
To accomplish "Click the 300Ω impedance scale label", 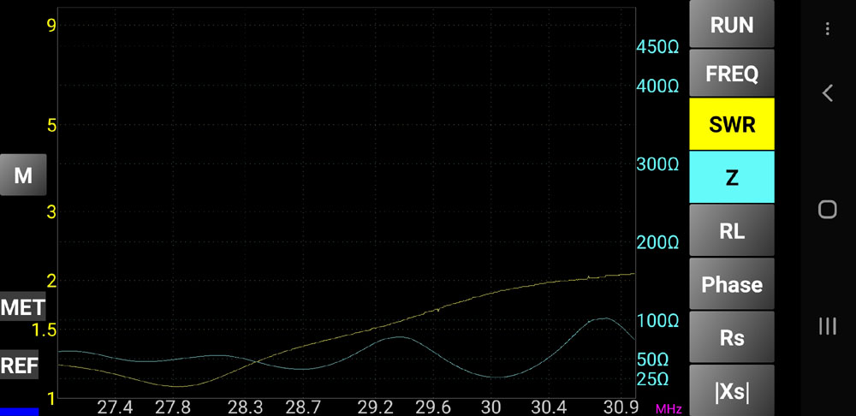I will point(657,163).
